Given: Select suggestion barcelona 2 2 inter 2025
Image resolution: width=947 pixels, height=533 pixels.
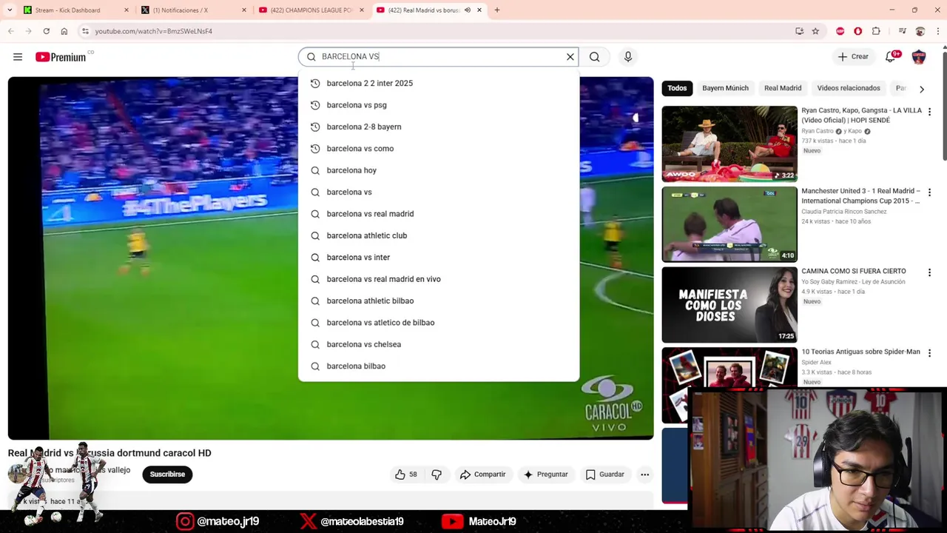Looking at the screenshot, I should tap(439, 83).
